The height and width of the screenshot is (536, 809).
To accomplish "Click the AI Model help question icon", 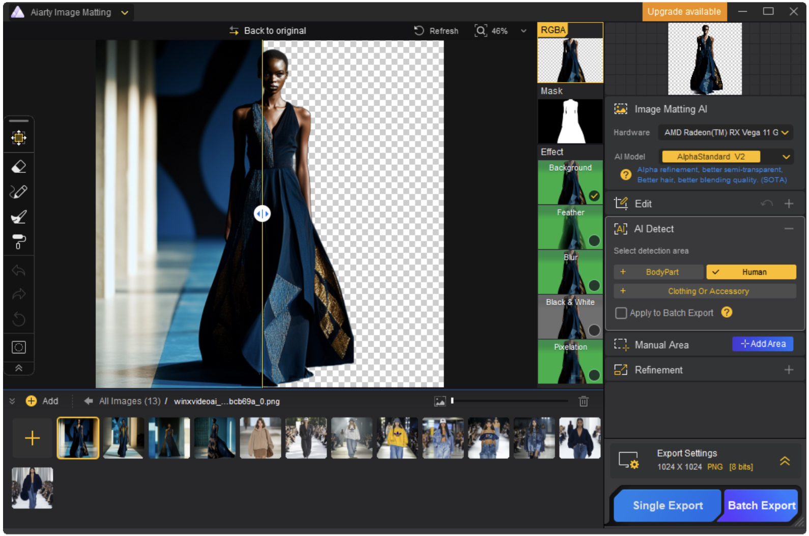I will [626, 174].
